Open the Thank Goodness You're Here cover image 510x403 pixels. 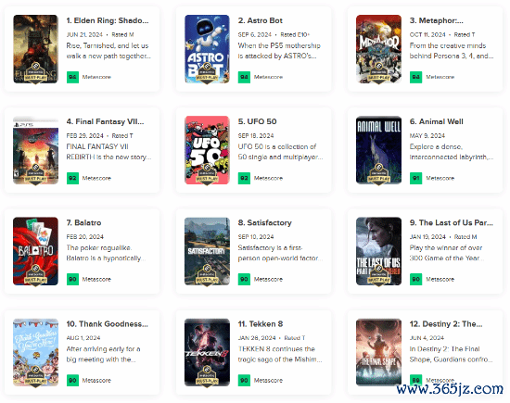(35, 352)
